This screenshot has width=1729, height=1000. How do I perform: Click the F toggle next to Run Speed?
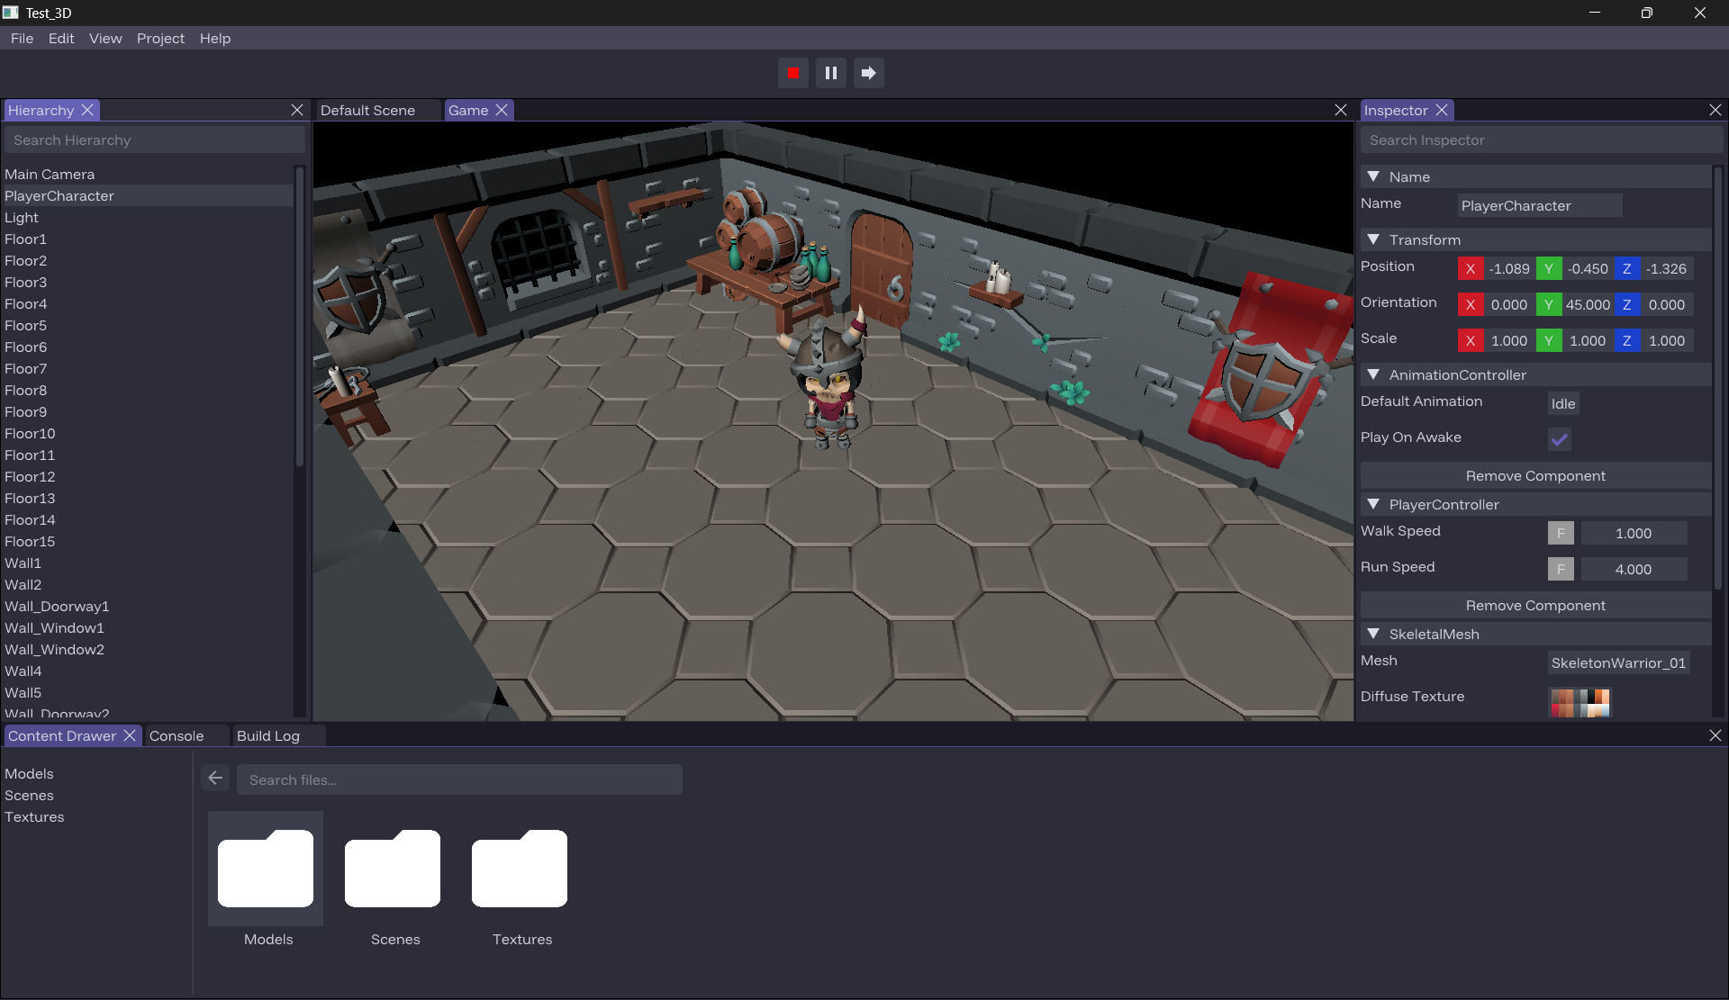click(1560, 568)
